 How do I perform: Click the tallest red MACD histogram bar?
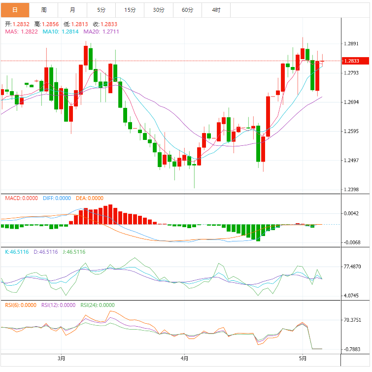pyautogui.click(x=110, y=214)
